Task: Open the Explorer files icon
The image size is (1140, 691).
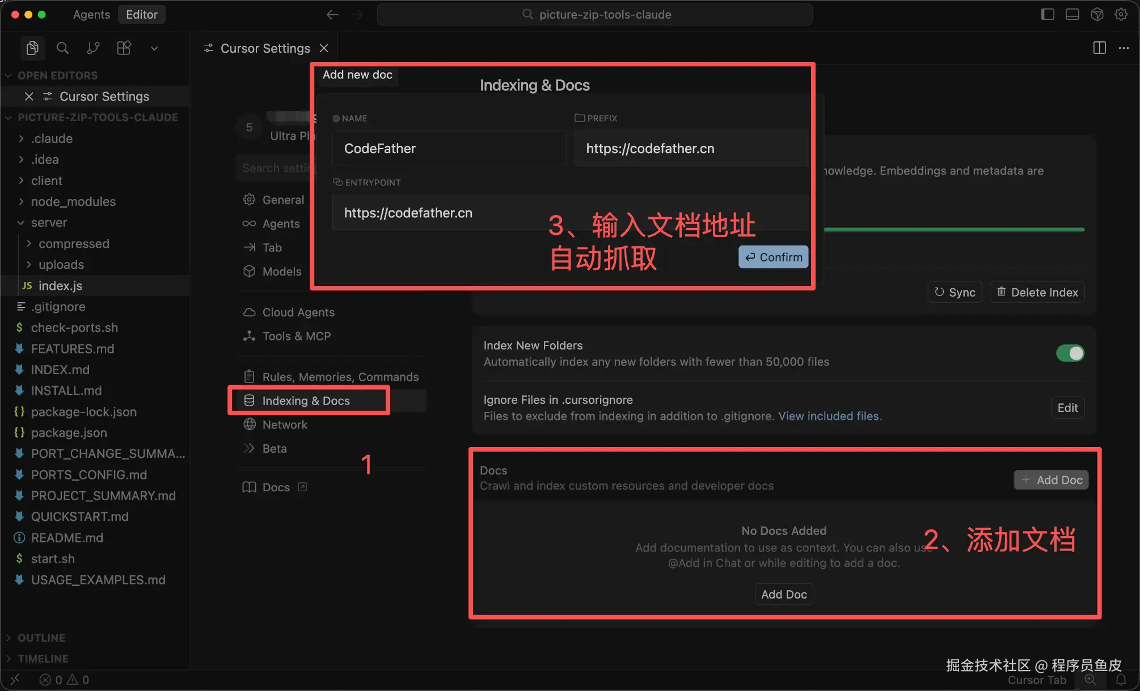Action: click(x=32, y=48)
